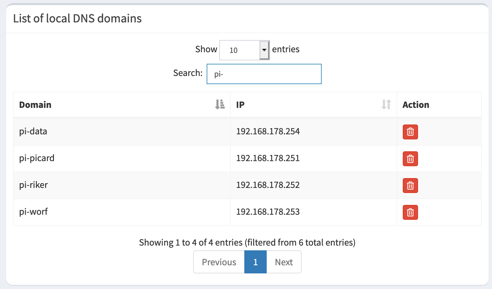Image resolution: width=492 pixels, height=289 pixels.
Task: Delete the pi-picard DNS entry
Action: (x=410, y=159)
